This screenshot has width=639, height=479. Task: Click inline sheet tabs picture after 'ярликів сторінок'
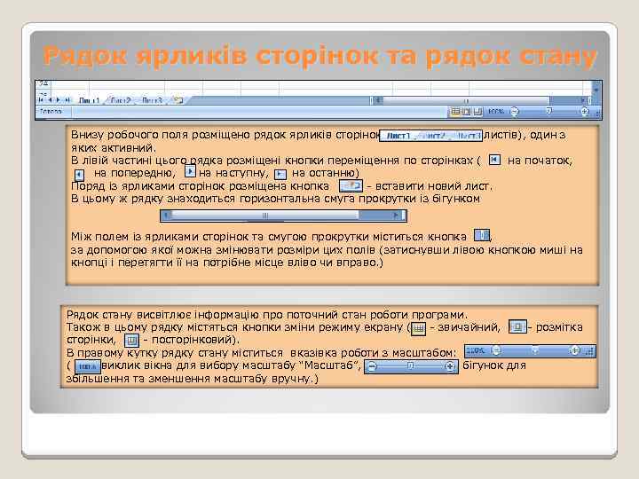click(x=431, y=136)
